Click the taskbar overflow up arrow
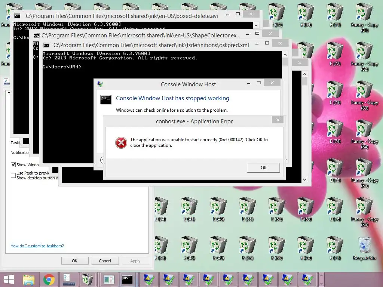The width and height of the screenshot is (383, 287). [x=321, y=276]
